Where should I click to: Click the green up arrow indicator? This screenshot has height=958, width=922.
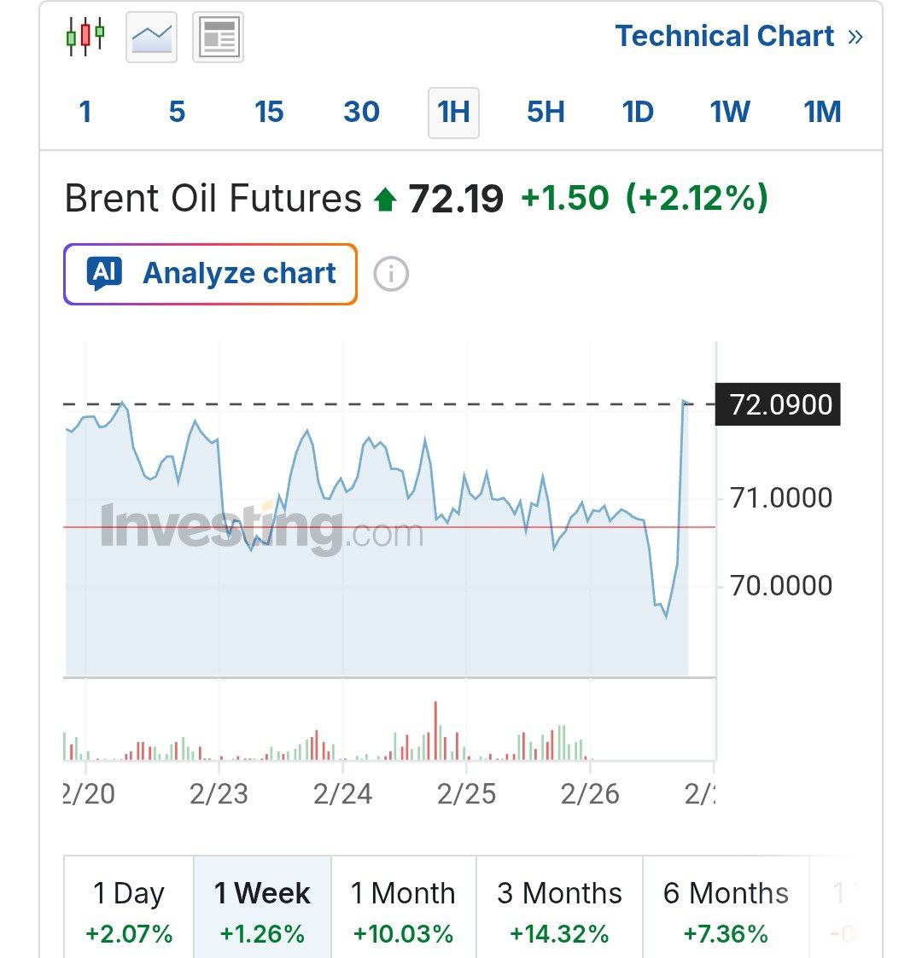click(x=385, y=200)
